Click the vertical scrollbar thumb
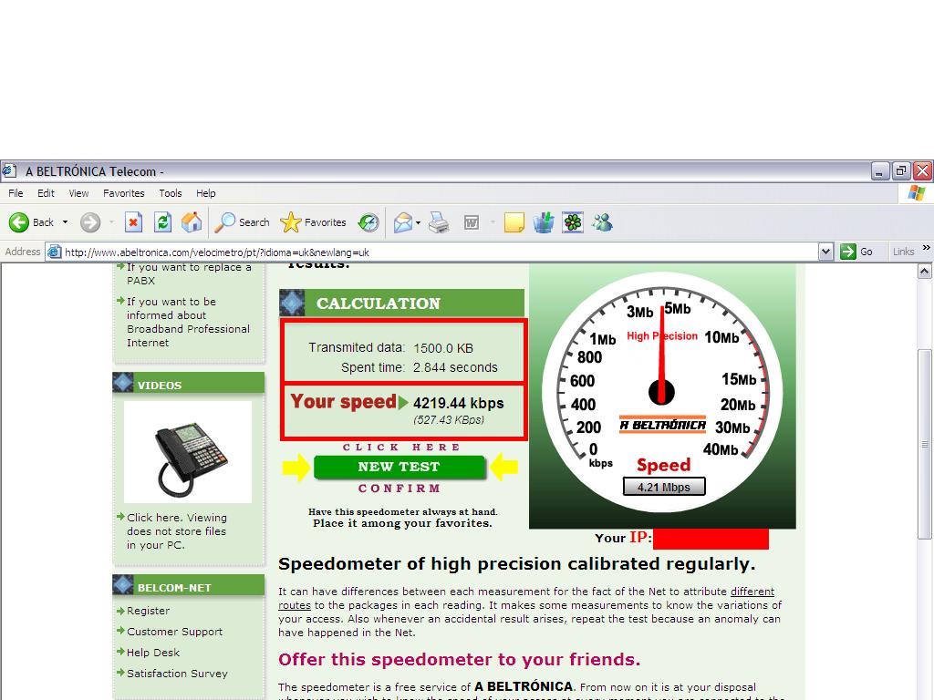The image size is (934, 700). pos(925,444)
